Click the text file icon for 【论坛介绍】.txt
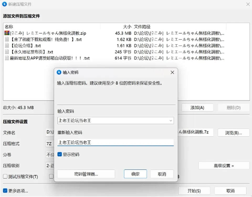Screen dimensions: 252x197 pos(7,46)
